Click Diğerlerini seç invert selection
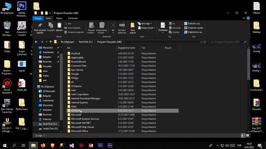The image size is (266, 149). pyautogui.click(x=193, y=32)
